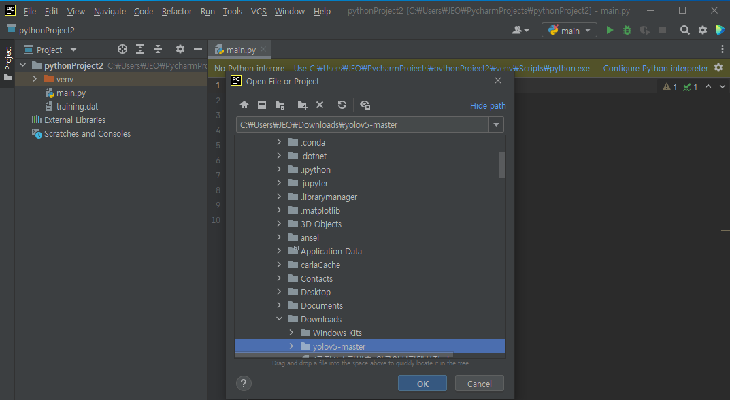
Task: Close the main.py editor tab
Action: 263,49
